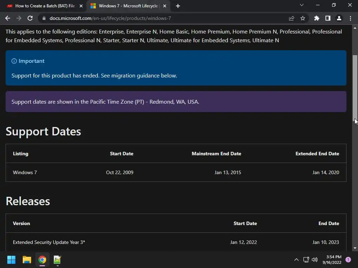Click the Oct 22, 2009 cell
358x268 pixels.
120,172
